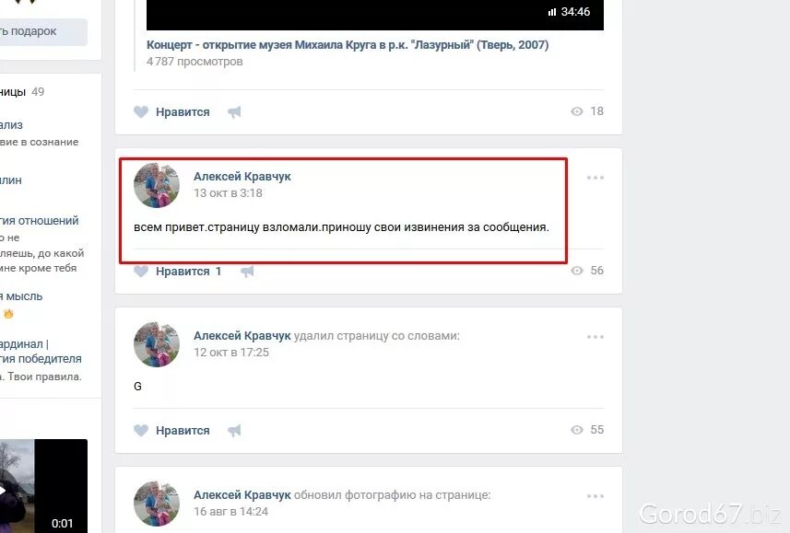Open the 12 окт в 17:25 timestamp link
This screenshot has height=533, width=790.
[x=231, y=353]
